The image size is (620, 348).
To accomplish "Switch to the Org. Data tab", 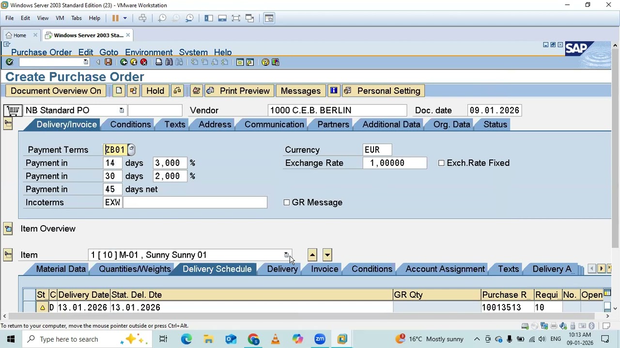I will (x=451, y=125).
